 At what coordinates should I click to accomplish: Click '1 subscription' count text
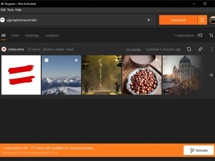click(184, 35)
